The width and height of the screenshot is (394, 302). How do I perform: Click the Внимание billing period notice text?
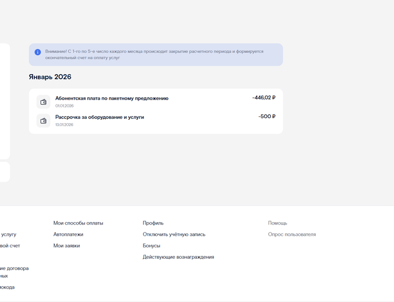(x=154, y=55)
